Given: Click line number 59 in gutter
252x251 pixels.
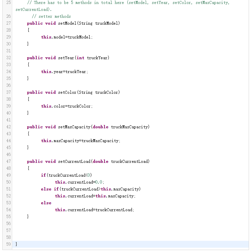Looking at the screenshot, I should [8, 244].
